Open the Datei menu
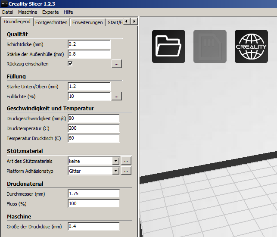 [x=8, y=12]
